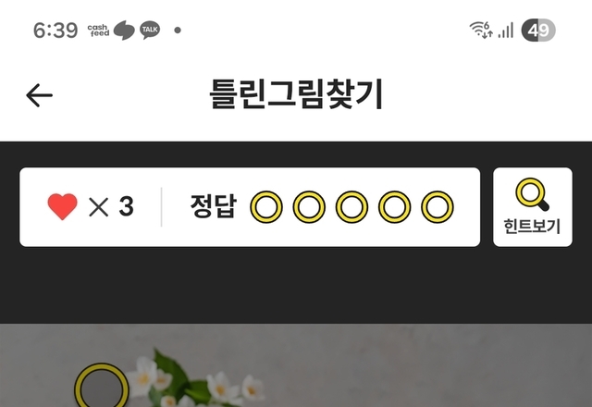
Task: Tap the yellow circle marker on photo
Action: (x=102, y=387)
